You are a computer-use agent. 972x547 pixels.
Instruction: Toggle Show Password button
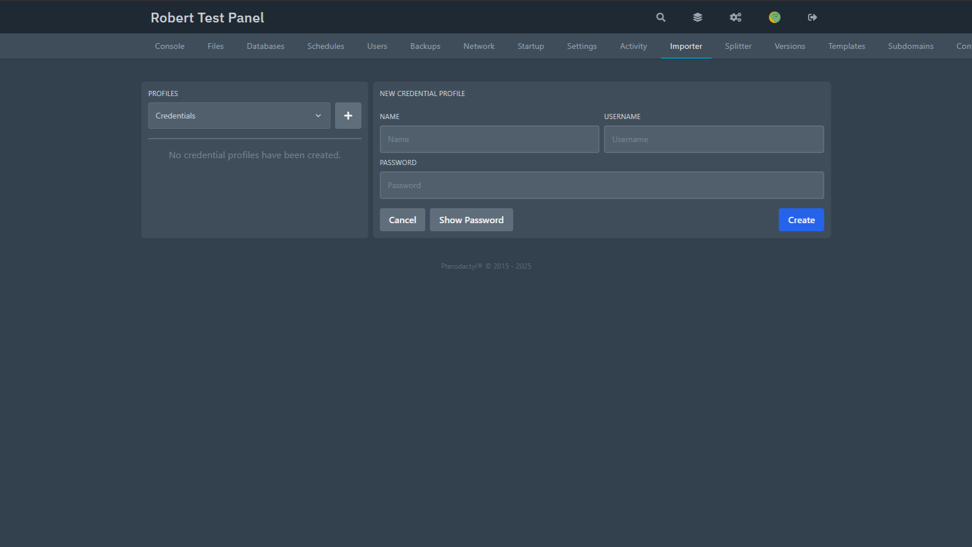tap(471, 220)
